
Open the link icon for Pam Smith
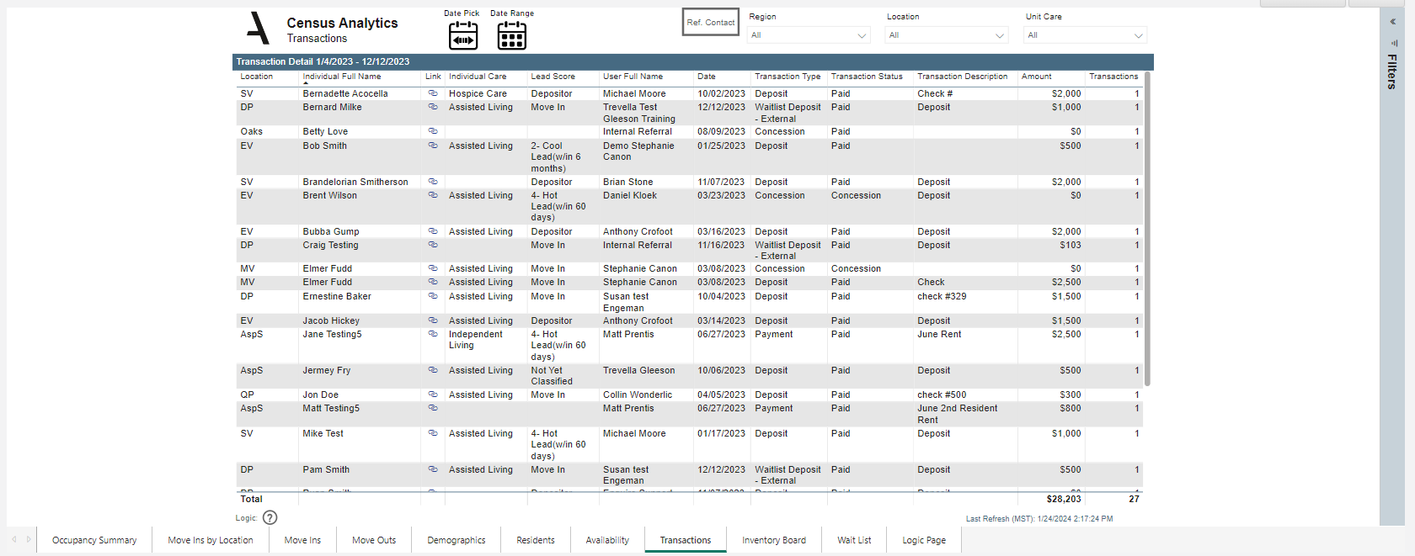point(433,469)
